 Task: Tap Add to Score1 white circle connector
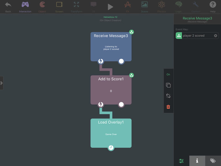121,105
